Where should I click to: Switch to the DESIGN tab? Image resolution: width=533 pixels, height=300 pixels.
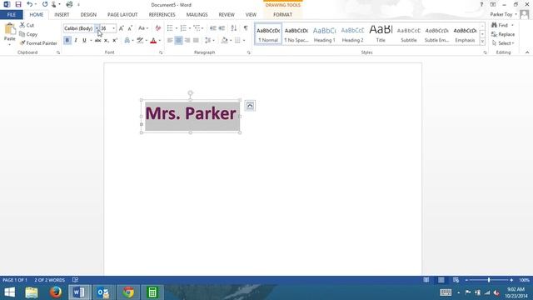tap(88, 15)
